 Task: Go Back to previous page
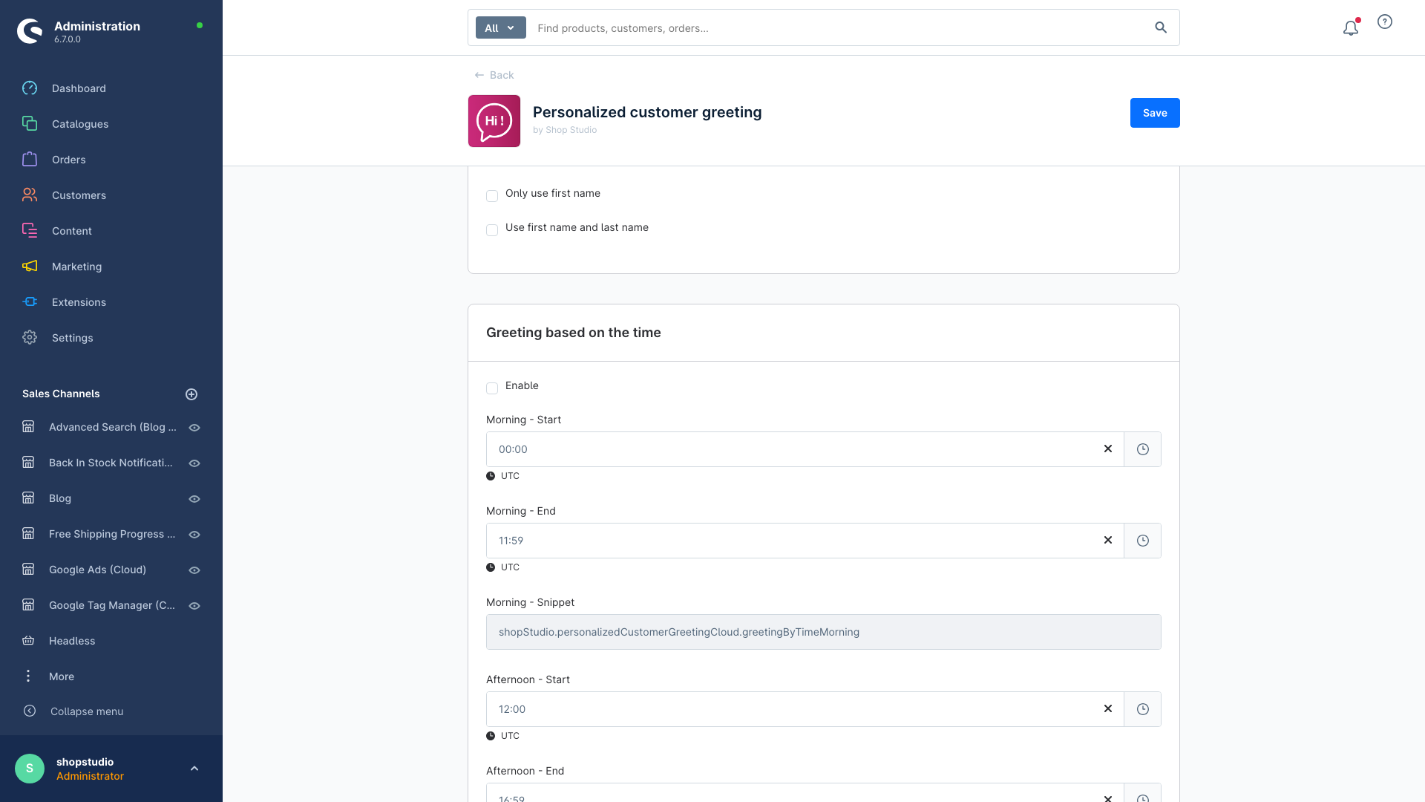coord(494,75)
